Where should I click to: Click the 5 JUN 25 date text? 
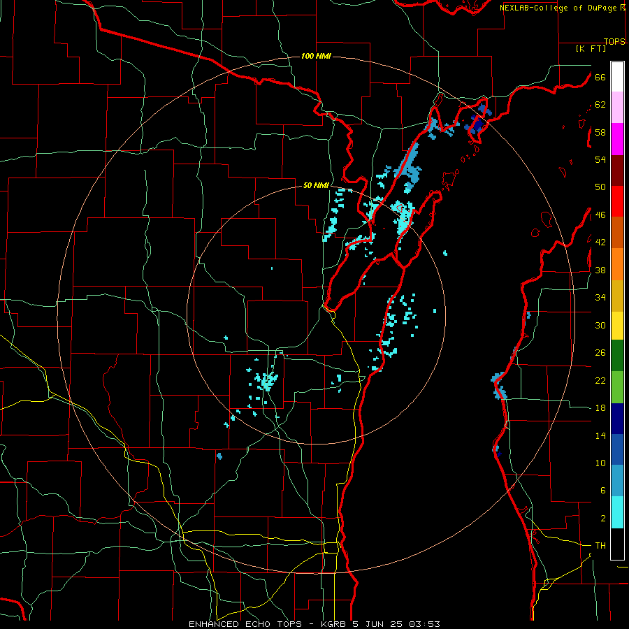[x=377, y=624]
